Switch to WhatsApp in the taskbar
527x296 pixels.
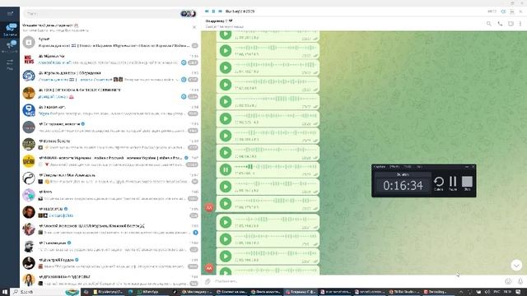click(147, 292)
